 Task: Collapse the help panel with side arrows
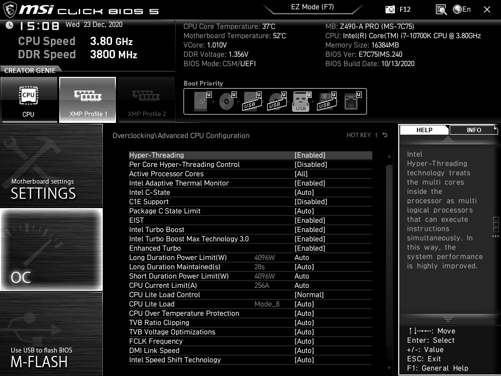coord(496,236)
